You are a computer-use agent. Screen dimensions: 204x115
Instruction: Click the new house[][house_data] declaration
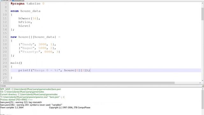point(35,37)
